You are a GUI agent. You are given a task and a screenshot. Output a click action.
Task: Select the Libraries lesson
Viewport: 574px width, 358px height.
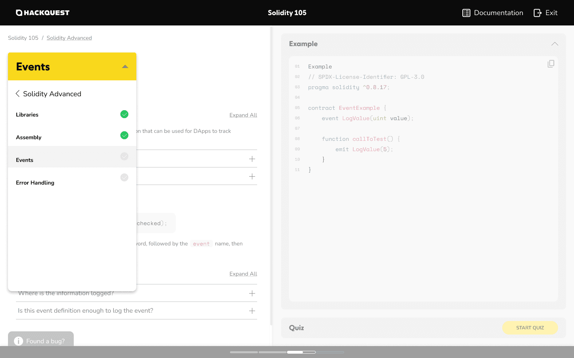[72, 115]
